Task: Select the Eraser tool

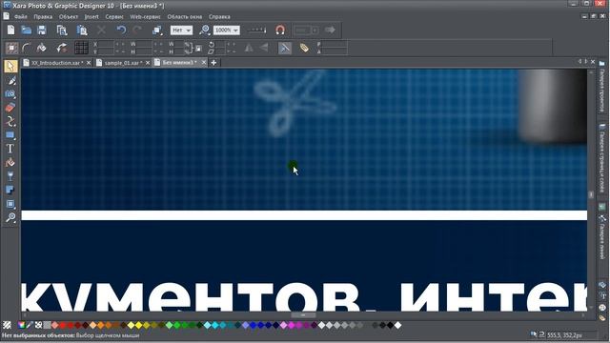Action: tap(10, 108)
